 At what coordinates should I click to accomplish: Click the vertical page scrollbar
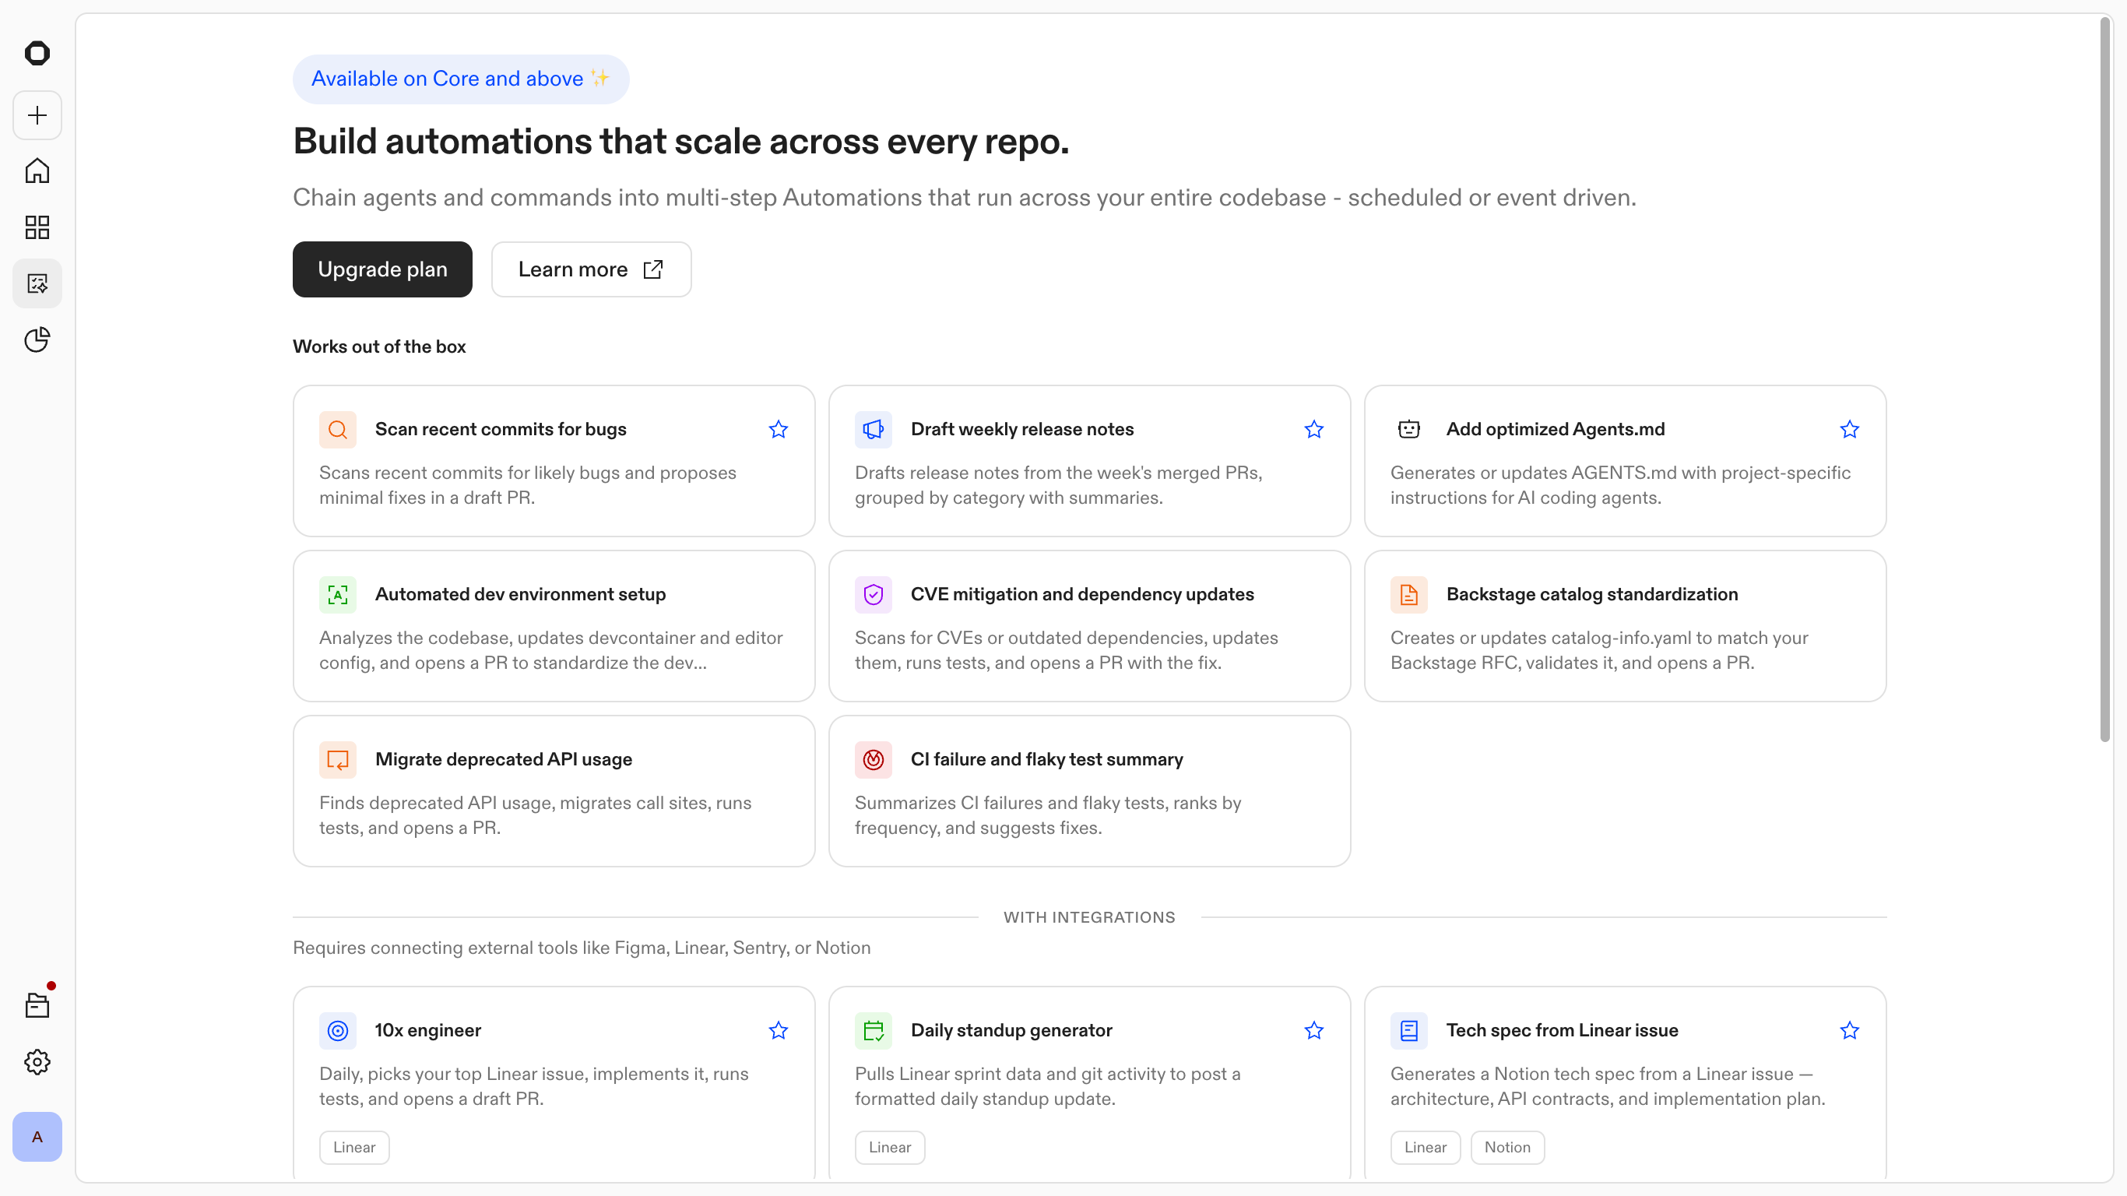coord(2104,380)
